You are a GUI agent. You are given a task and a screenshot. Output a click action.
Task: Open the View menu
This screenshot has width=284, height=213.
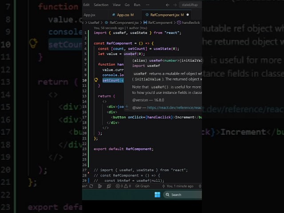pyautogui.click(x=116, y=5)
